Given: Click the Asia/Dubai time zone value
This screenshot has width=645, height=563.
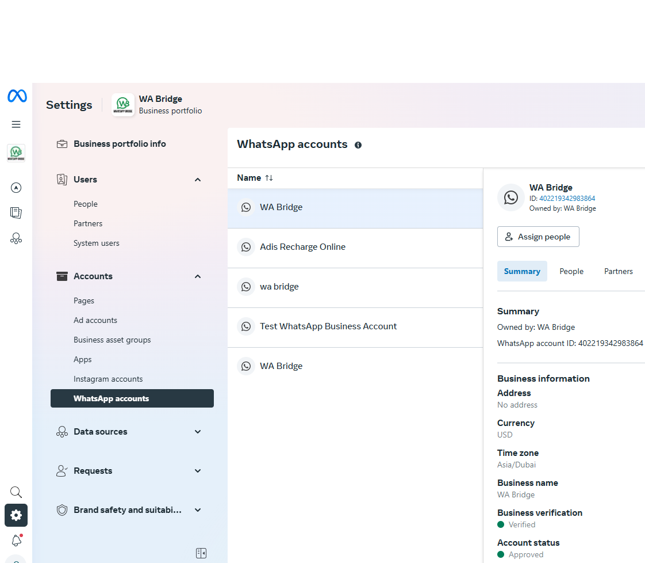Looking at the screenshot, I should click(x=516, y=465).
